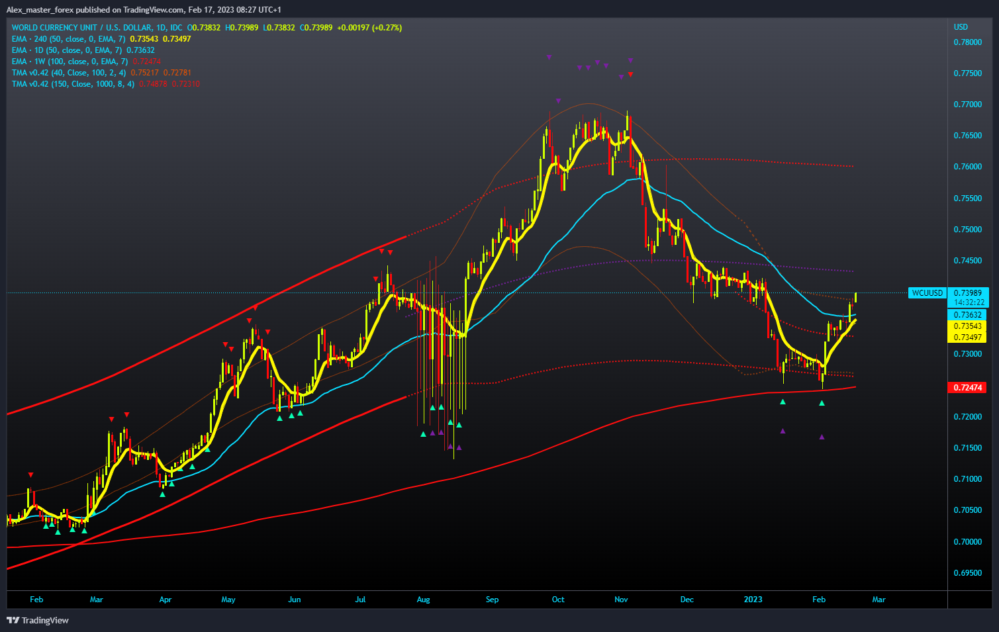Screen dimensions: 999x632
Task: Click the countdown timer 14:32:22
Action: (x=969, y=302)
